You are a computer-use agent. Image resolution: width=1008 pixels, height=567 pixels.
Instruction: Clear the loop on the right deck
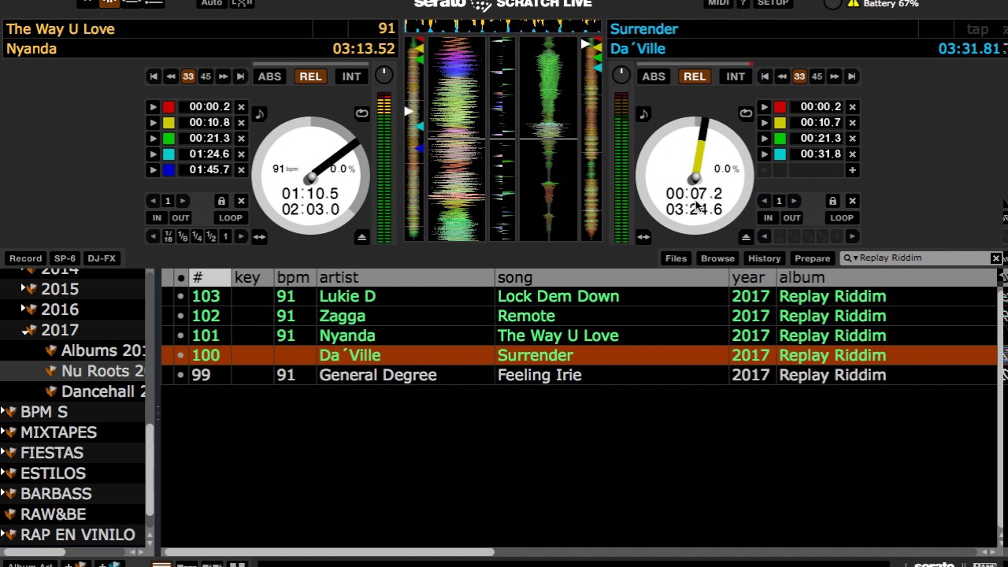pos(852,201)
